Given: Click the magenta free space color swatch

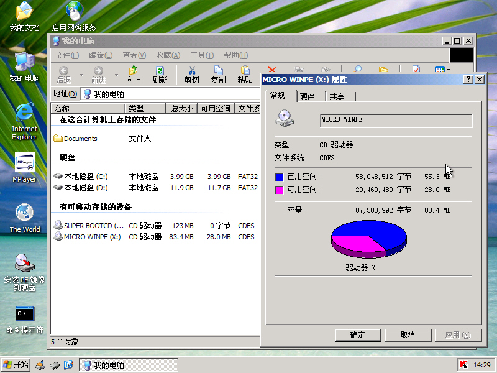Looking at the screenshot, I should (x=279, y=190).
